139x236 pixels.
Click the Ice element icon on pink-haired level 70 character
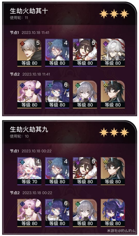pos(22,162)
